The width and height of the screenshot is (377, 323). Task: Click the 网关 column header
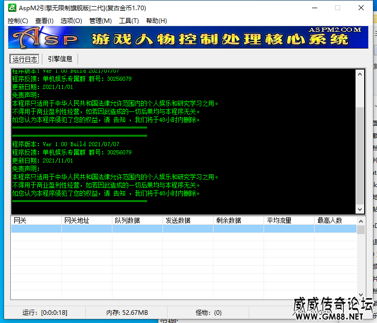click(36, 221)
